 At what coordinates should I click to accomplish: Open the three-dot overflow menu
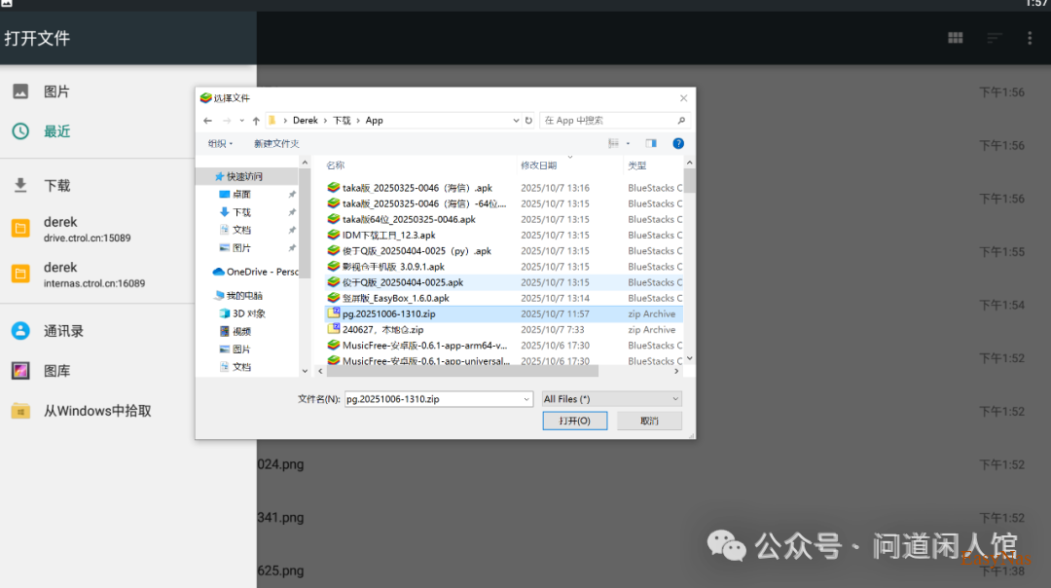coord(1030,38)
